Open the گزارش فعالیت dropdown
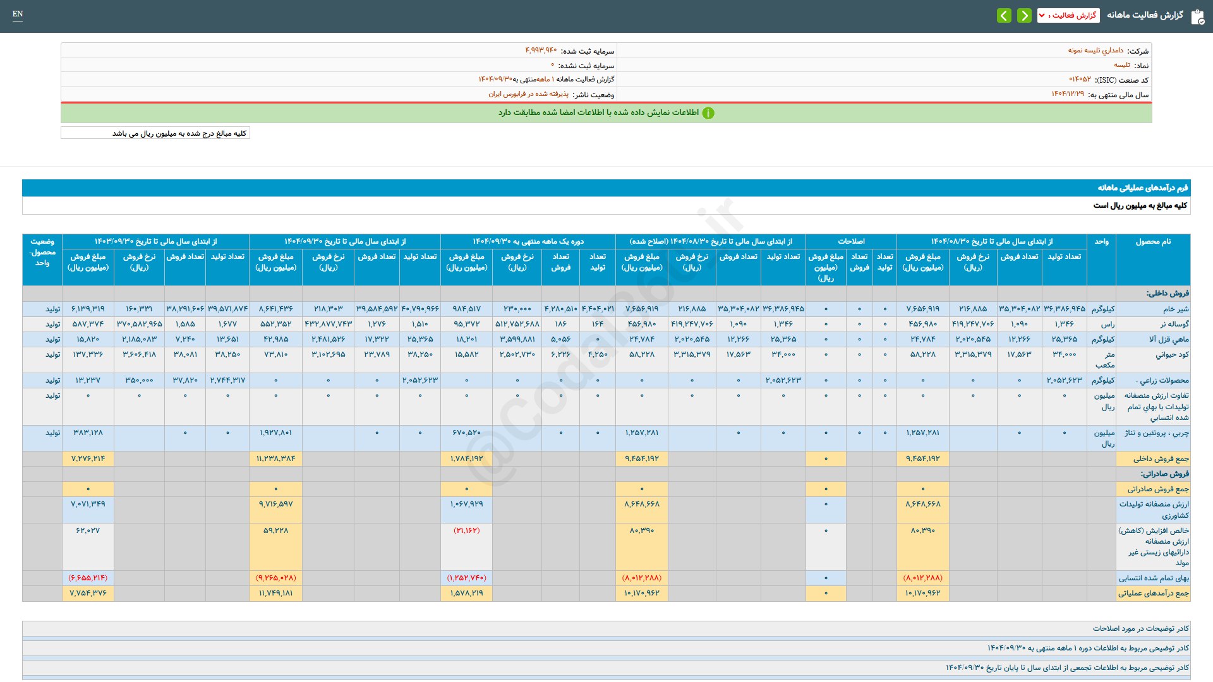This screenshot has width=1213, height=682. [x=1072, y=15]
